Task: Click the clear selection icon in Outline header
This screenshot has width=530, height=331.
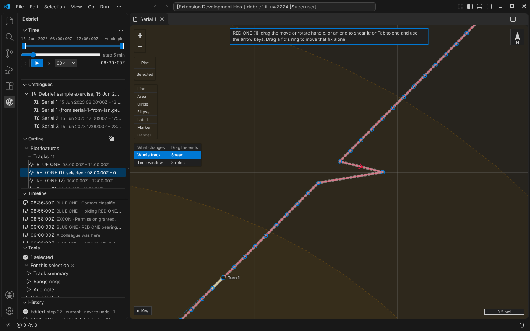Action: [112, 139]
